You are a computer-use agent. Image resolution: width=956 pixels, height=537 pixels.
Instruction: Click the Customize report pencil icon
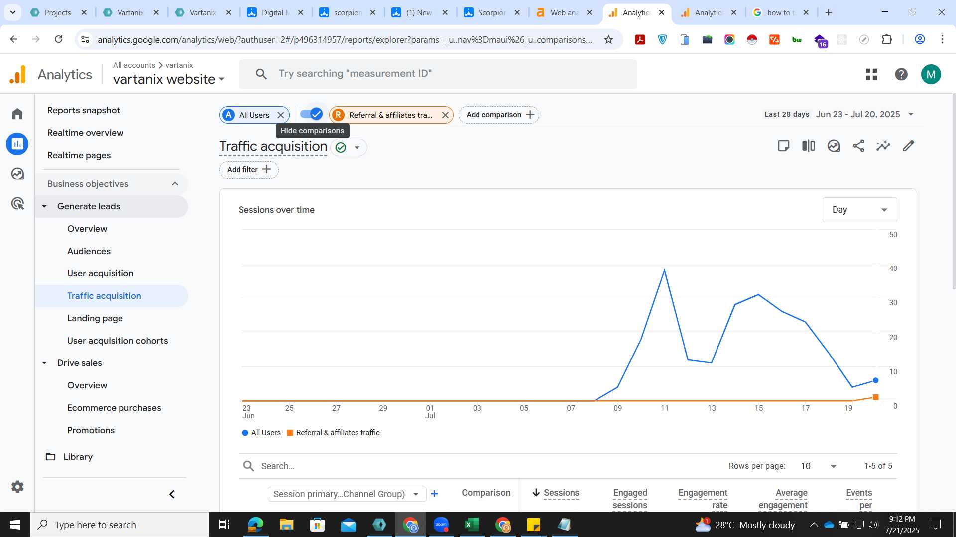pos(908,146)
